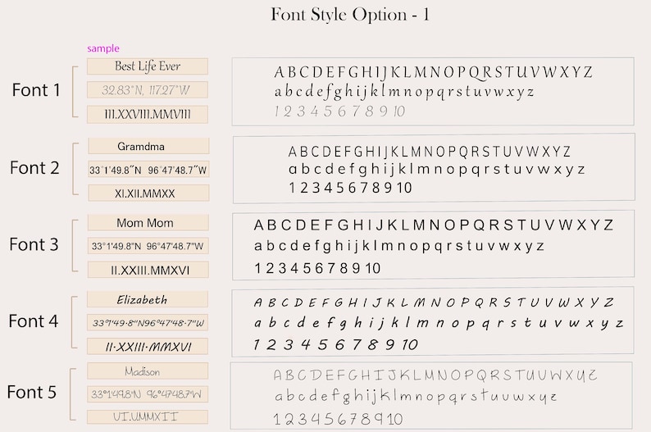The width and height of the screenshot is (651, 432).
Task: Select the 'VI.I.MMXII' Font 5 sample box
Action: [x=148, y=416]
